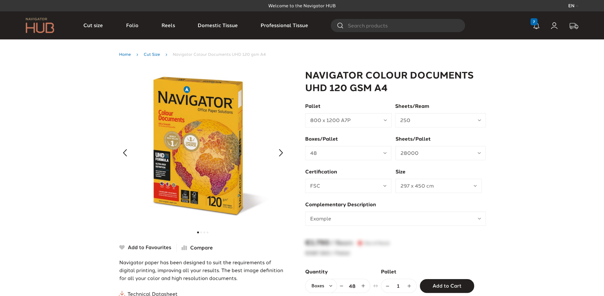Image resolution: width=604 pixels, height=296 pixels.
Task: Open the Certification FSC dropdown
Action: [x=348, y=186]
